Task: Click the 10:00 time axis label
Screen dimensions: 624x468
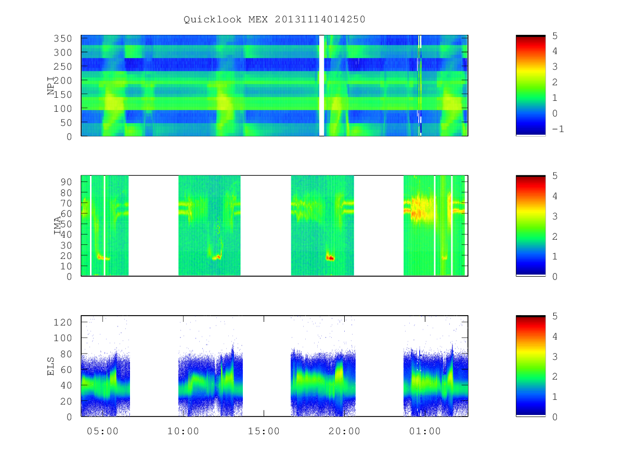Action: [x=183, y=431]
